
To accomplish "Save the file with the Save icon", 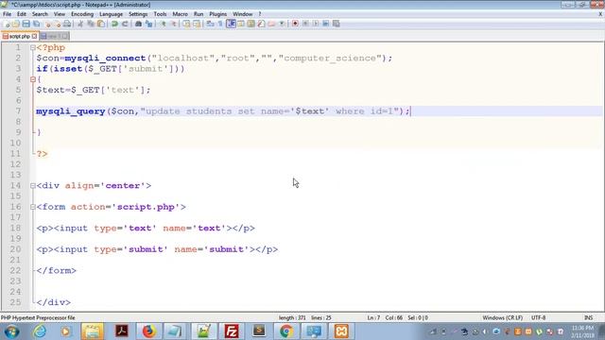I will (26, 24).
